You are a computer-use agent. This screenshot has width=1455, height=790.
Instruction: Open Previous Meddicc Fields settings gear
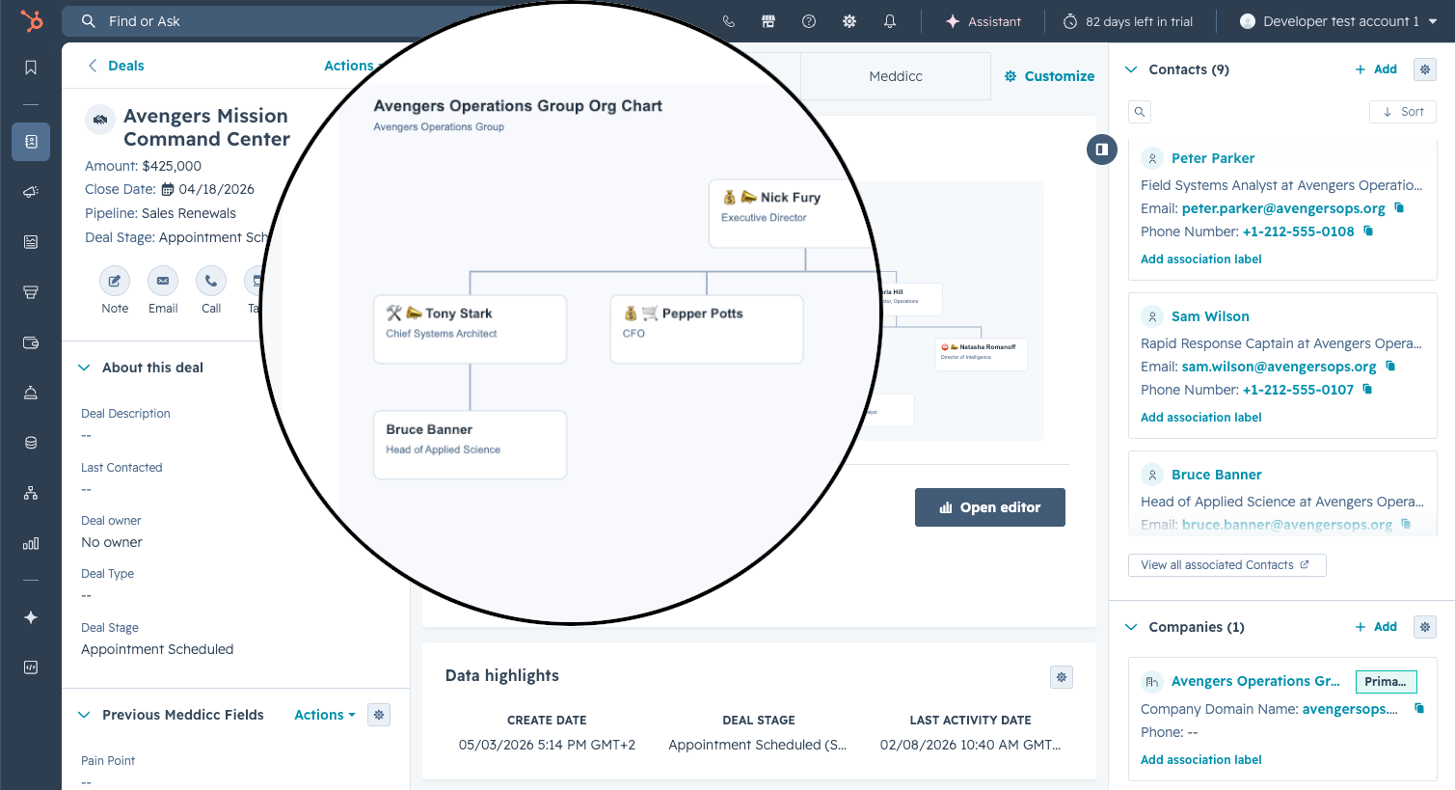pos(379,715)
